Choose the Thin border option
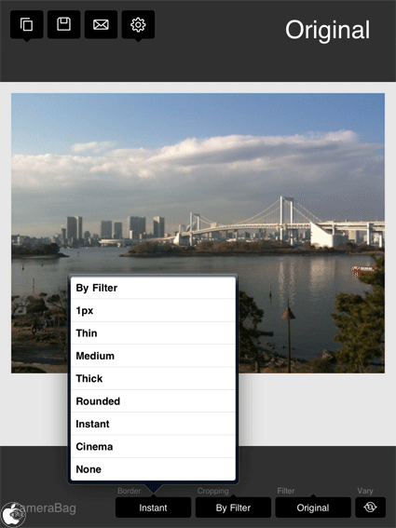This screenshot has width=396, height=528. [x=153, y=333]
